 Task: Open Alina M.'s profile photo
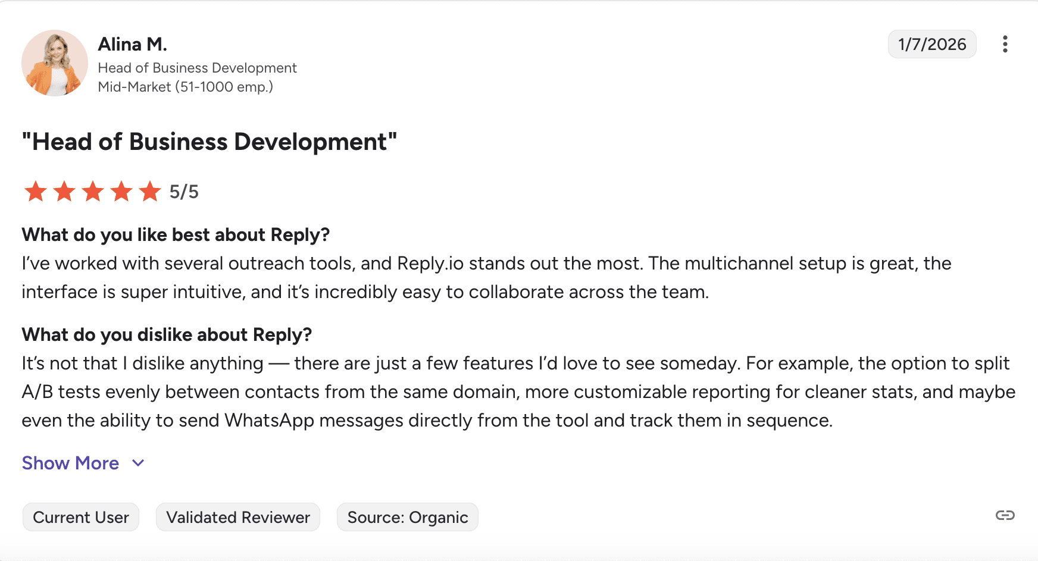coord(55,63)
